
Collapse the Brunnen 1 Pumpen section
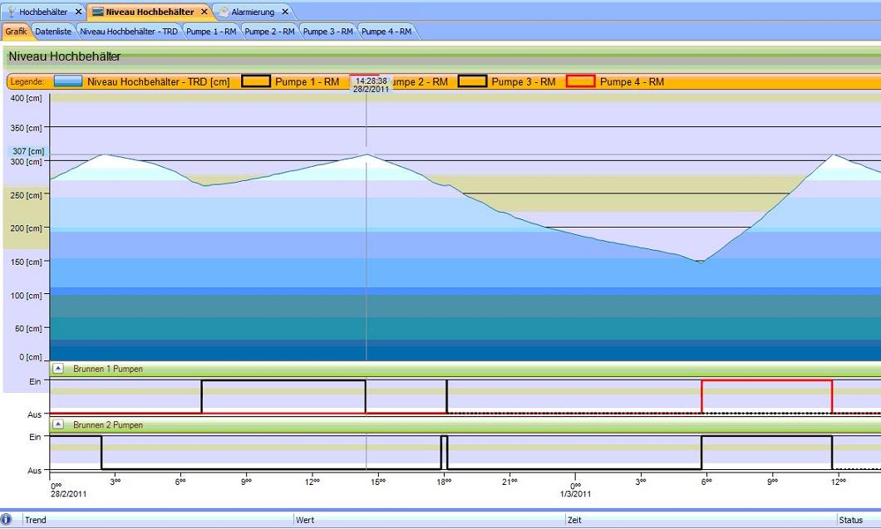(58, 368)
